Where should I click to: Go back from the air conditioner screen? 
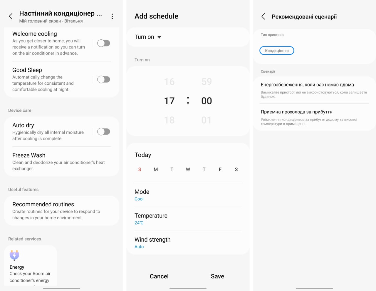coord(11,16)
